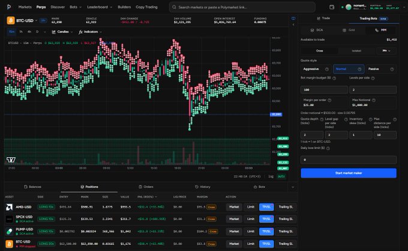
Task: Open the Orders tab
Action: 146,187
